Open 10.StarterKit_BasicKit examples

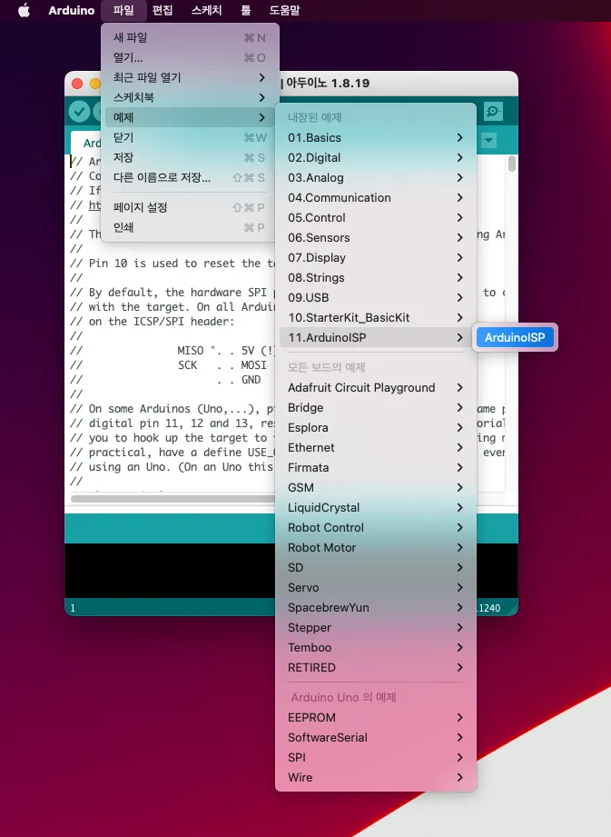coord(375,317)
